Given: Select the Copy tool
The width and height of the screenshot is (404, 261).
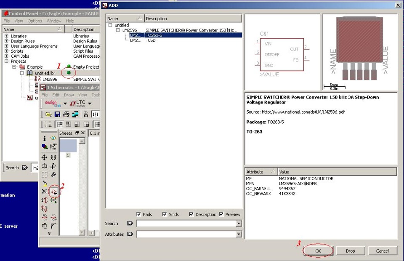Looking at the screenshot, I should point(53,157).
